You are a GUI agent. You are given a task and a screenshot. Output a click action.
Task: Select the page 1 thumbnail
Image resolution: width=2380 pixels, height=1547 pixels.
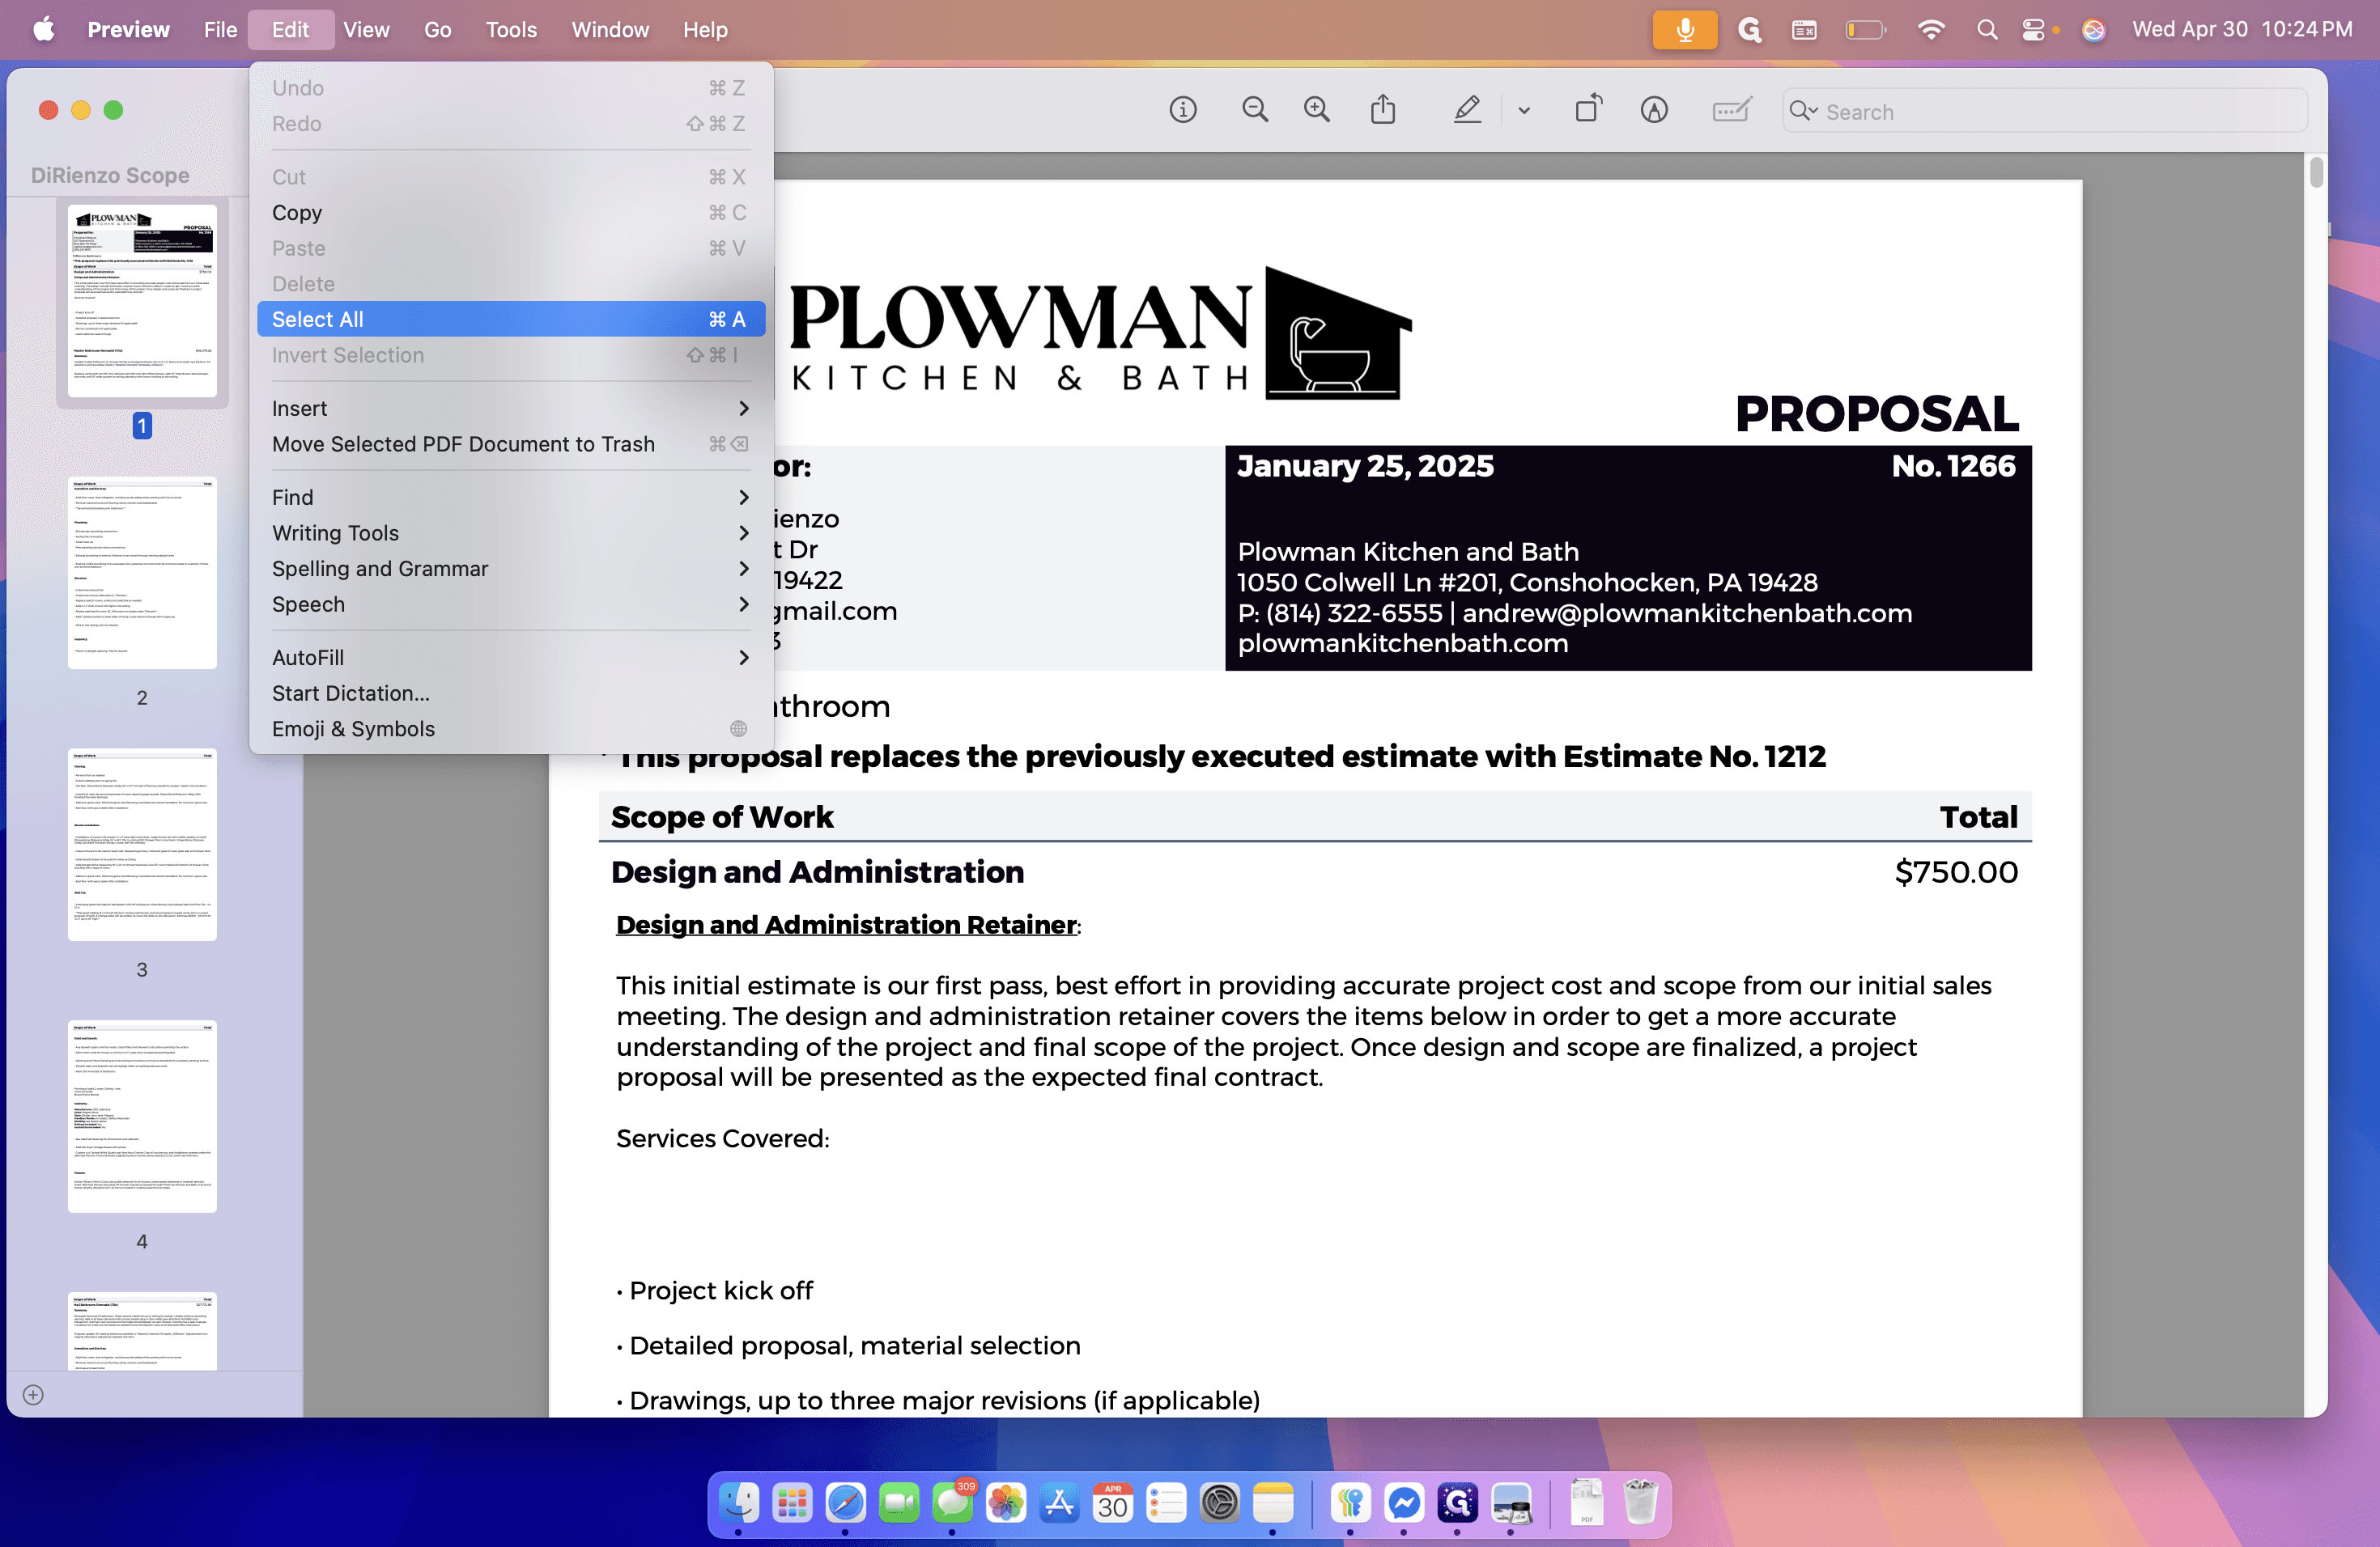142,301
